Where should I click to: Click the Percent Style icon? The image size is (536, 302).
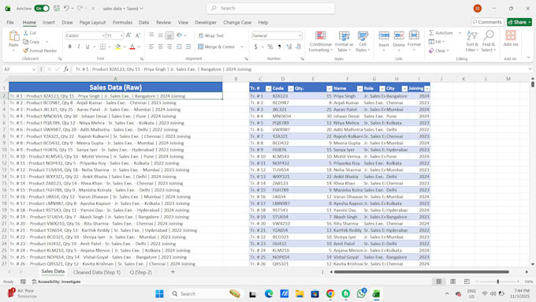coord(270,47)
